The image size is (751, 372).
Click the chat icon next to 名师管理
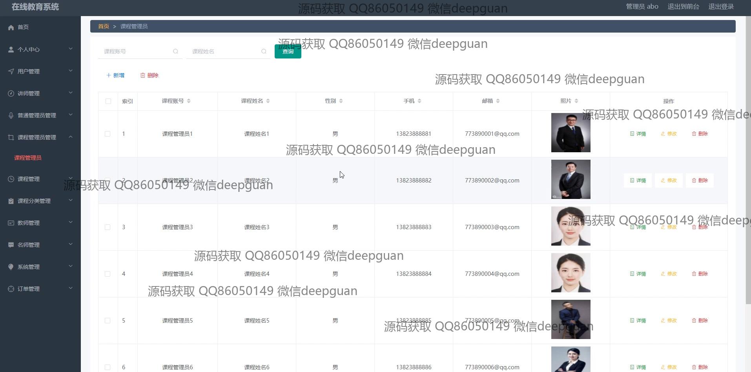click(11, 245)
